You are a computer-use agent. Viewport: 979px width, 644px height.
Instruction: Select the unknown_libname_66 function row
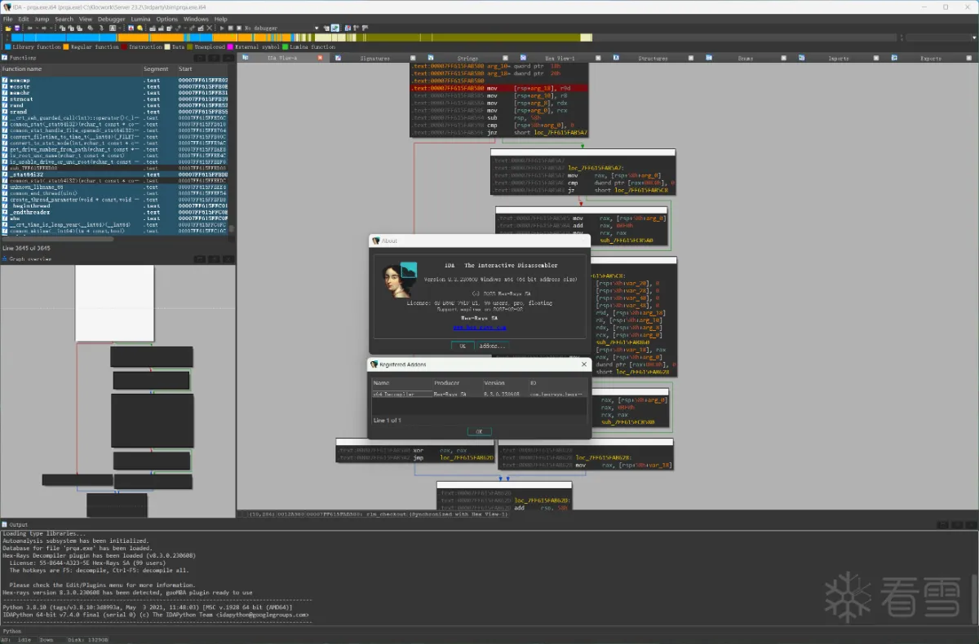[x=114, y=187]
